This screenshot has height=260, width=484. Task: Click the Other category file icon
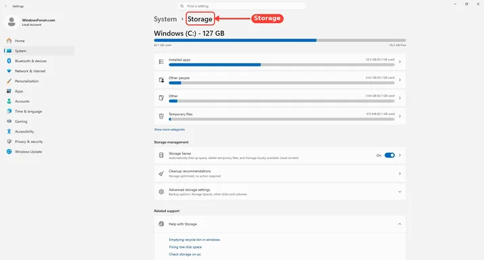161,98
